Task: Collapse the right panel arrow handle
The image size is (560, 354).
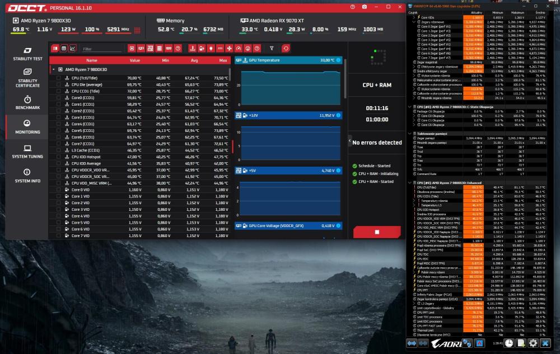Action: click(x=349, y=141)
